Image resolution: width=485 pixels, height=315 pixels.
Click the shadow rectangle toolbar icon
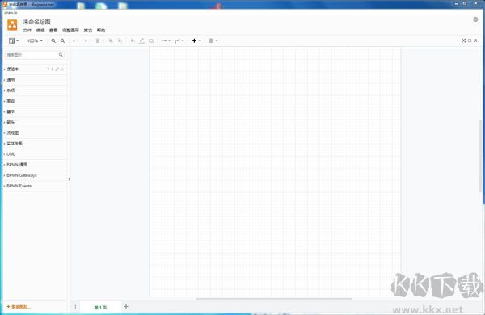[151, 40]
